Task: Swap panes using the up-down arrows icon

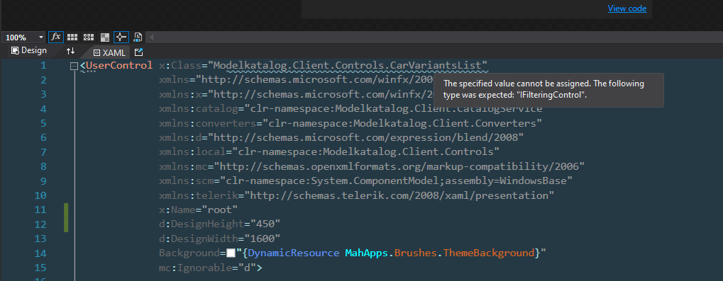Action: (70, 51)
